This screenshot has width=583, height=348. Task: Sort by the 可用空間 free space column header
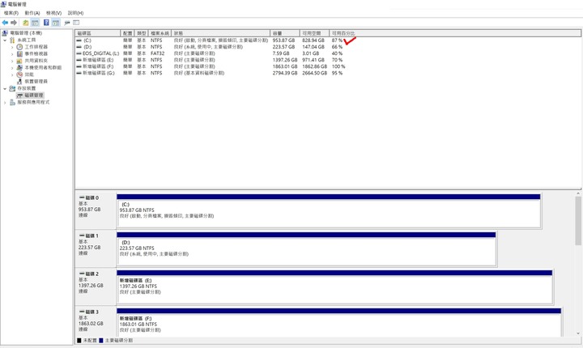[314, 33]
